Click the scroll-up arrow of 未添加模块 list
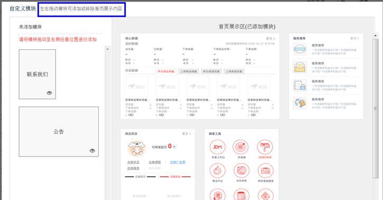 pos(107,49)
